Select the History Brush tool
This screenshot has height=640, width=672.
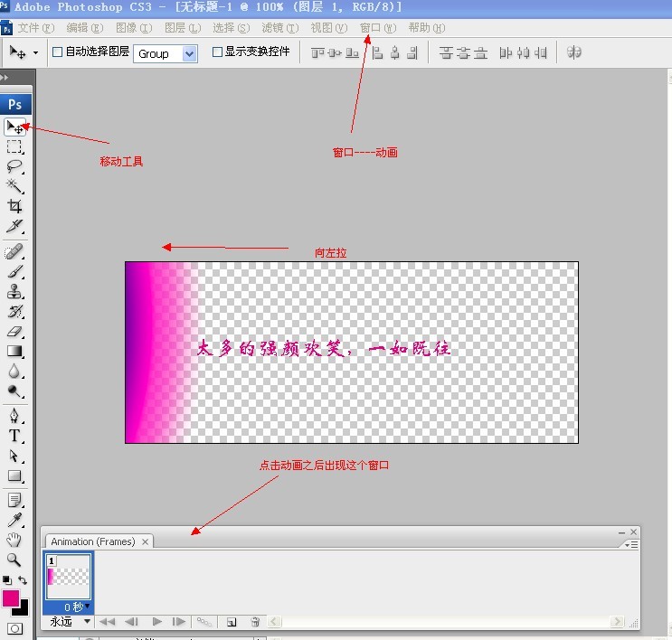[x=14, y=312]
